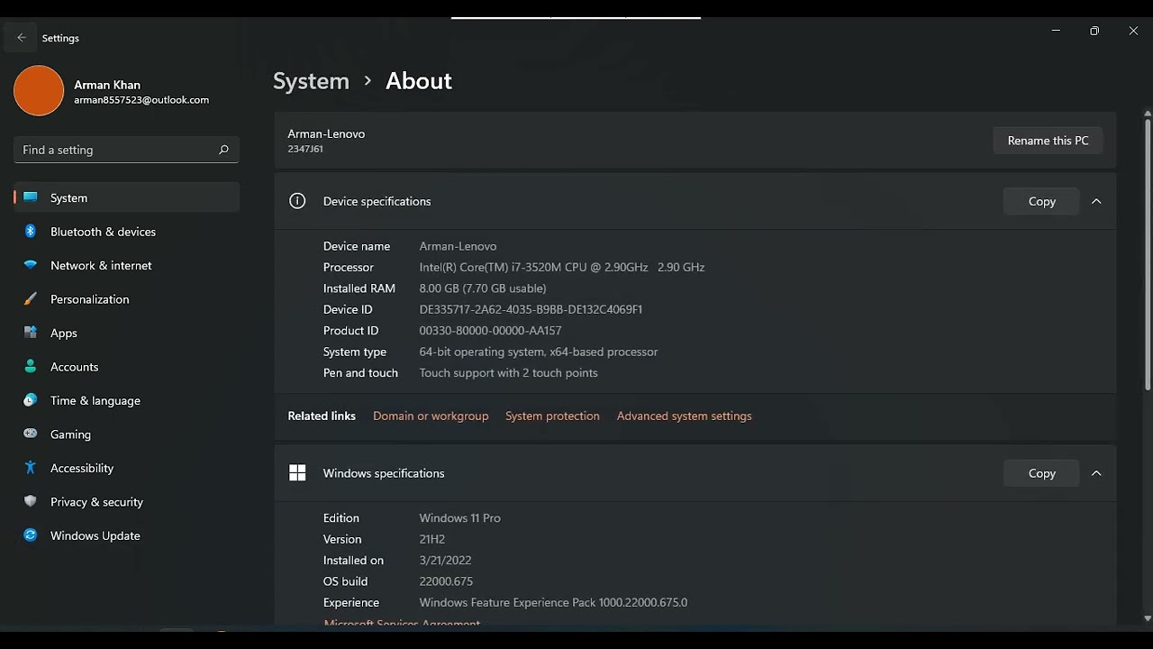Click the Product ID 00330-80000 value
Screen dimensions: 1153x649
490,331
